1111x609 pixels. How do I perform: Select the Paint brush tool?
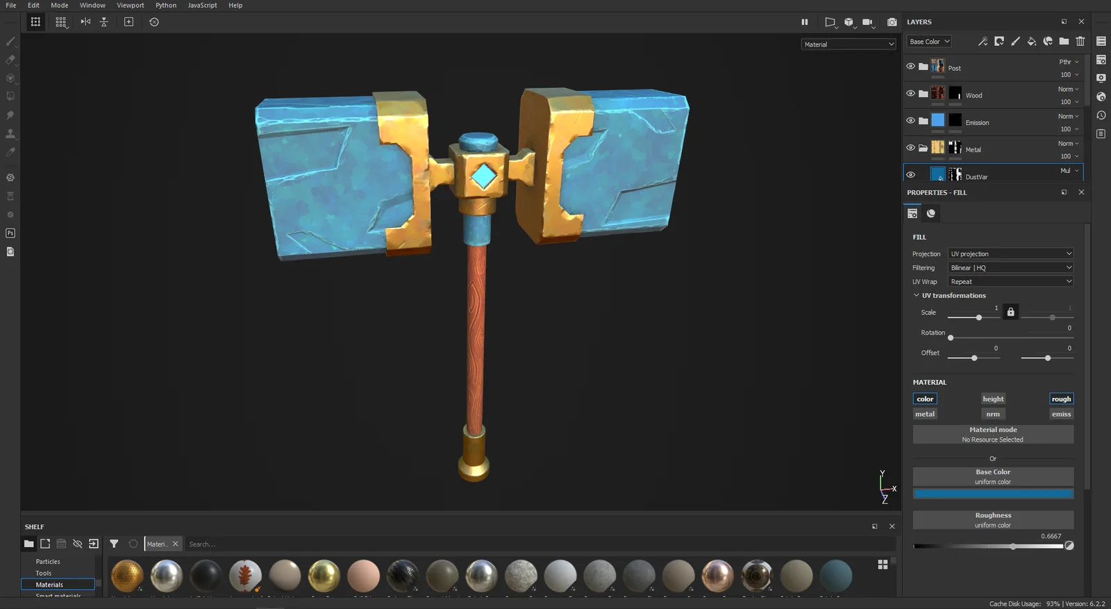tap(10, 42)
